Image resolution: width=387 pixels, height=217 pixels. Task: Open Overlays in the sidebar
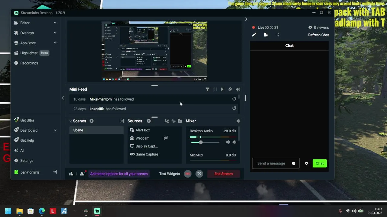[x=27, y=33]
